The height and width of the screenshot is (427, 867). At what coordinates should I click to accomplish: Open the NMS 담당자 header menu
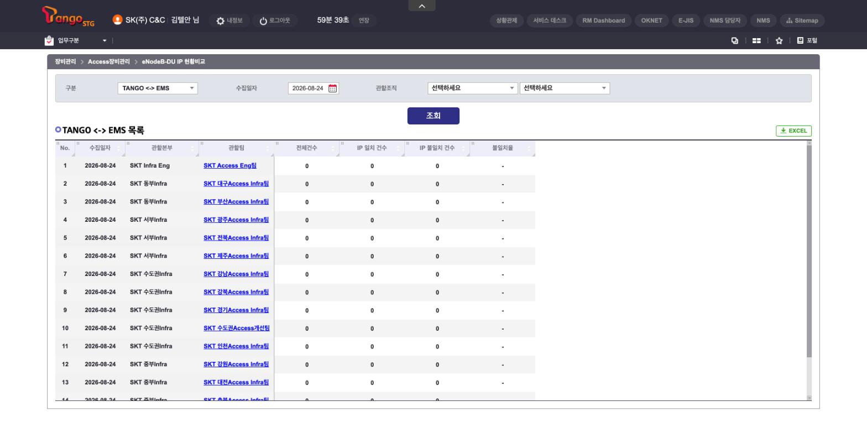[x=725, y=20]
